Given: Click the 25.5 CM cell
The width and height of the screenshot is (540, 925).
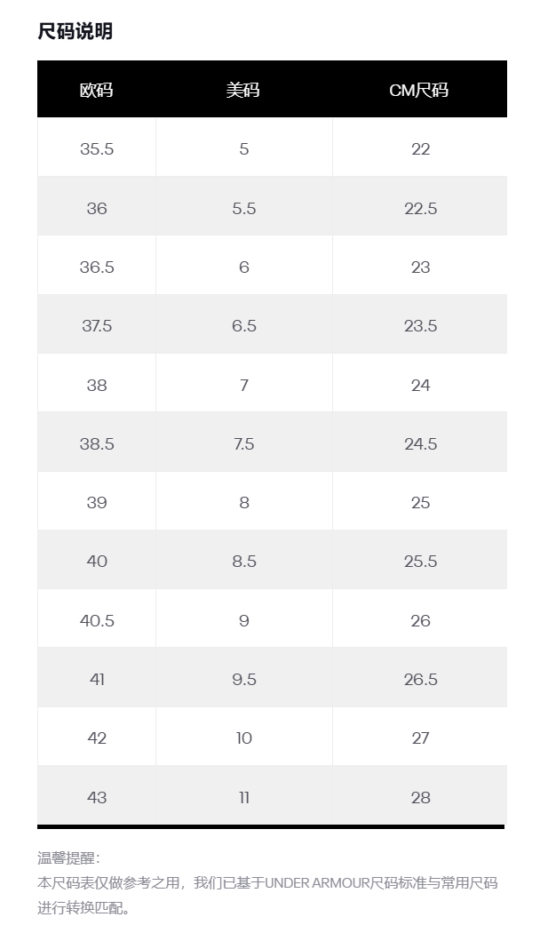Looking at the screenshot, I should [420, 562].
